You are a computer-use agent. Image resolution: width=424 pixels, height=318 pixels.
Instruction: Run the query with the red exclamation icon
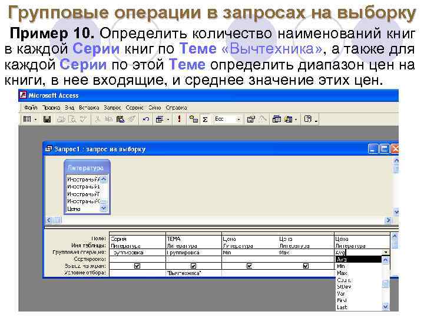point(179,119)
